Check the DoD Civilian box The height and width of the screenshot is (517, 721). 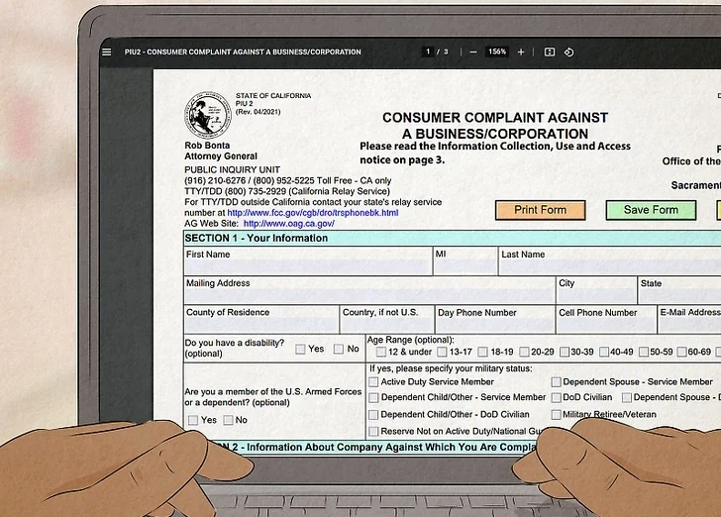[x=556, y=397]
